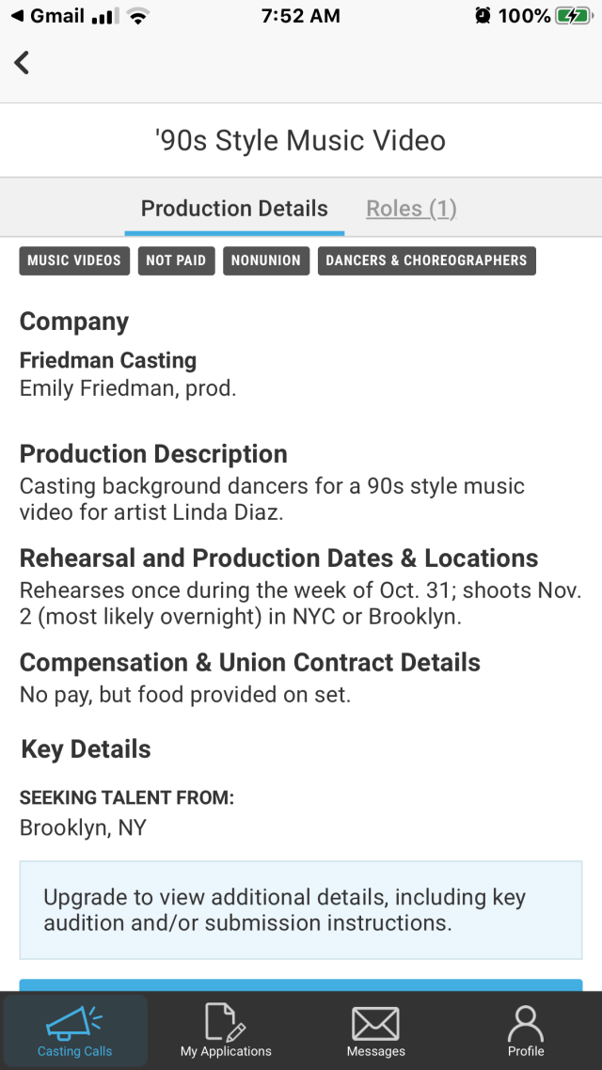Switch to the Roles (1) tab

[x=411, y=209]
